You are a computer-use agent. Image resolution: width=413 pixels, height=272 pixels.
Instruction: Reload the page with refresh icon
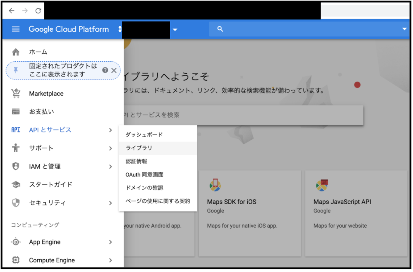(38, 11)
